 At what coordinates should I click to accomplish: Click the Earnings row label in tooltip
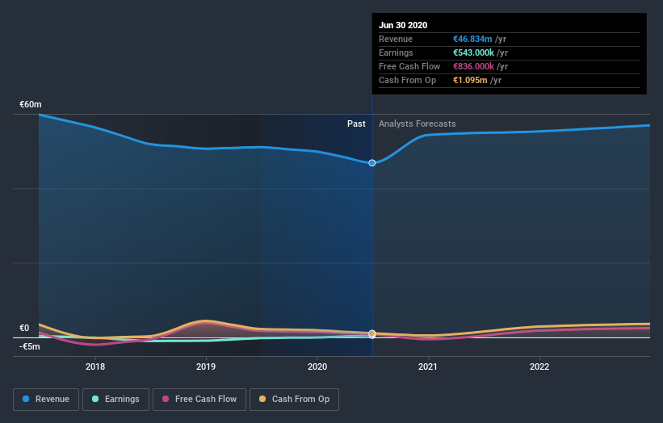(x=396, y=52)
